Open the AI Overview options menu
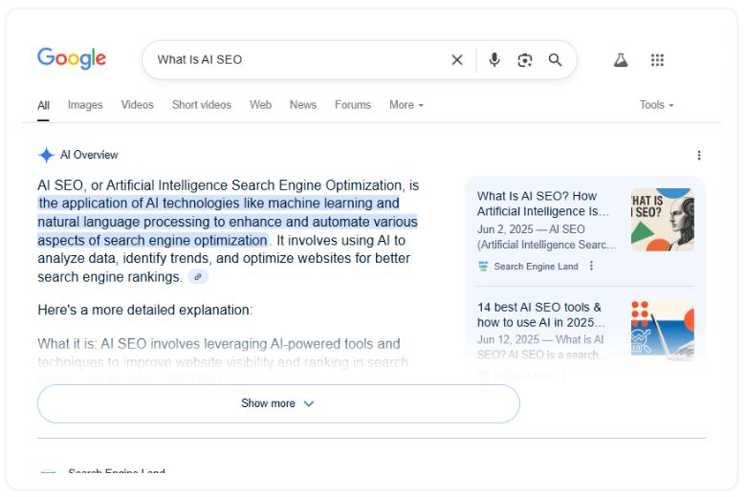 [x=699, y=156]
